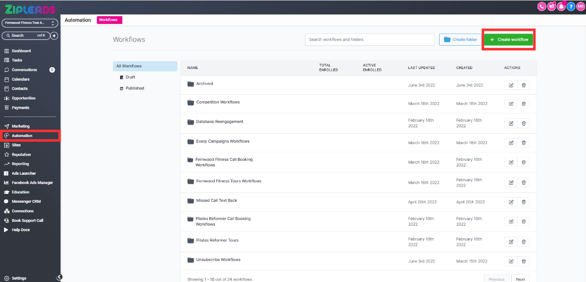Open Payments in the sidebar
586x282 pixels.
tap(21, 108)
